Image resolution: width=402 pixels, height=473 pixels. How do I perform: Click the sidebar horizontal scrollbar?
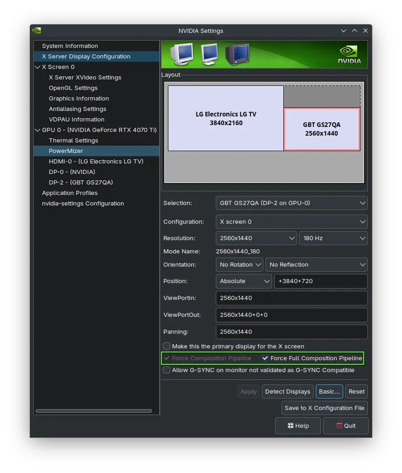pyautogui.click(x=94, y=410)
